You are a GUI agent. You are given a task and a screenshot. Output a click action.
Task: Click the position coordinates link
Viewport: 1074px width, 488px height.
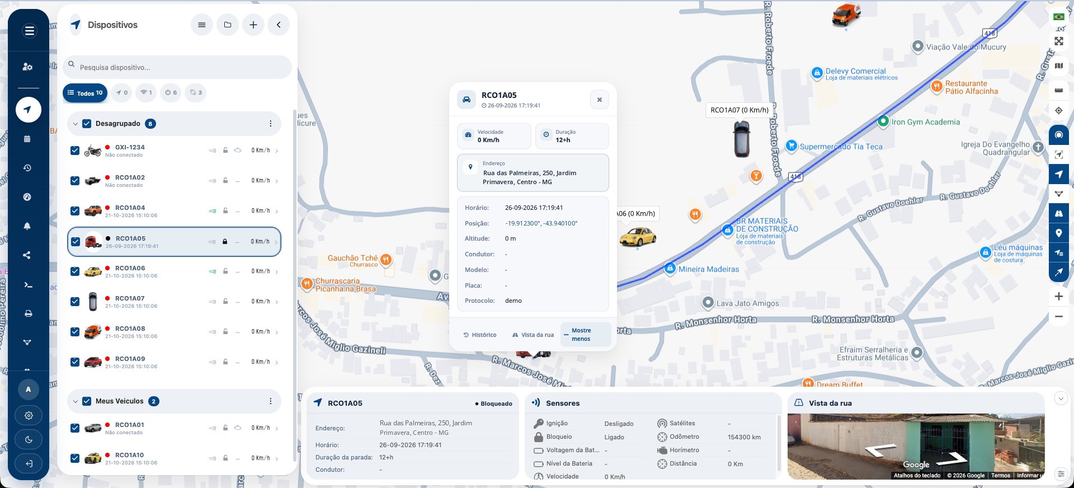click(541, 223)
